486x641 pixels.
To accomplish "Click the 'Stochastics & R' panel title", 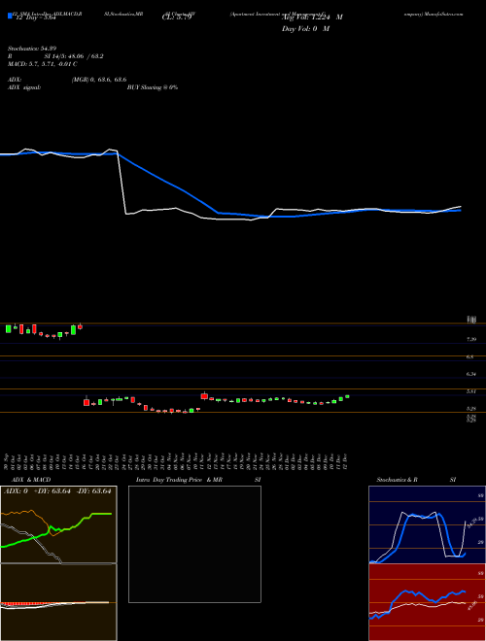I will pyautogui.click(x=397, y=480).
